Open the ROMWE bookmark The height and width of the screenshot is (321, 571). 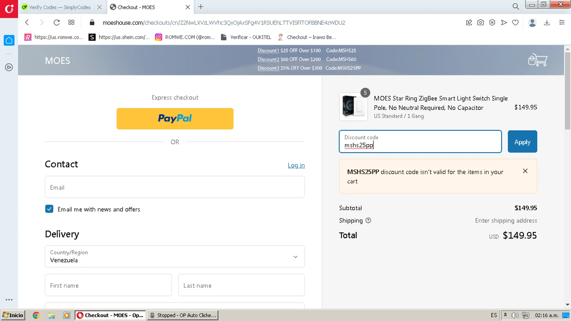tap(54, 37)
